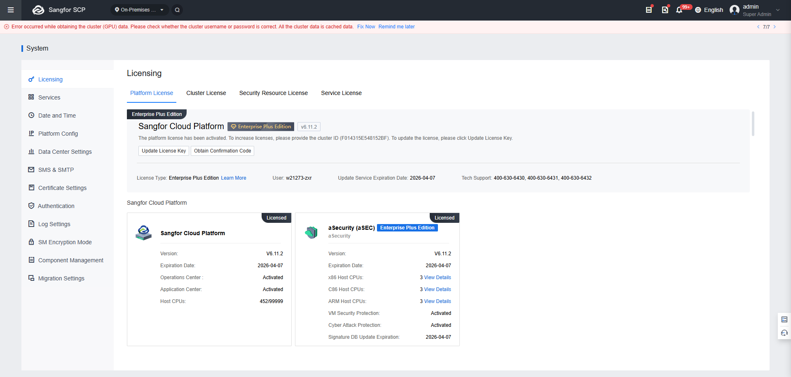Click the SMS & SMTP envelope icon

[31, 170]
